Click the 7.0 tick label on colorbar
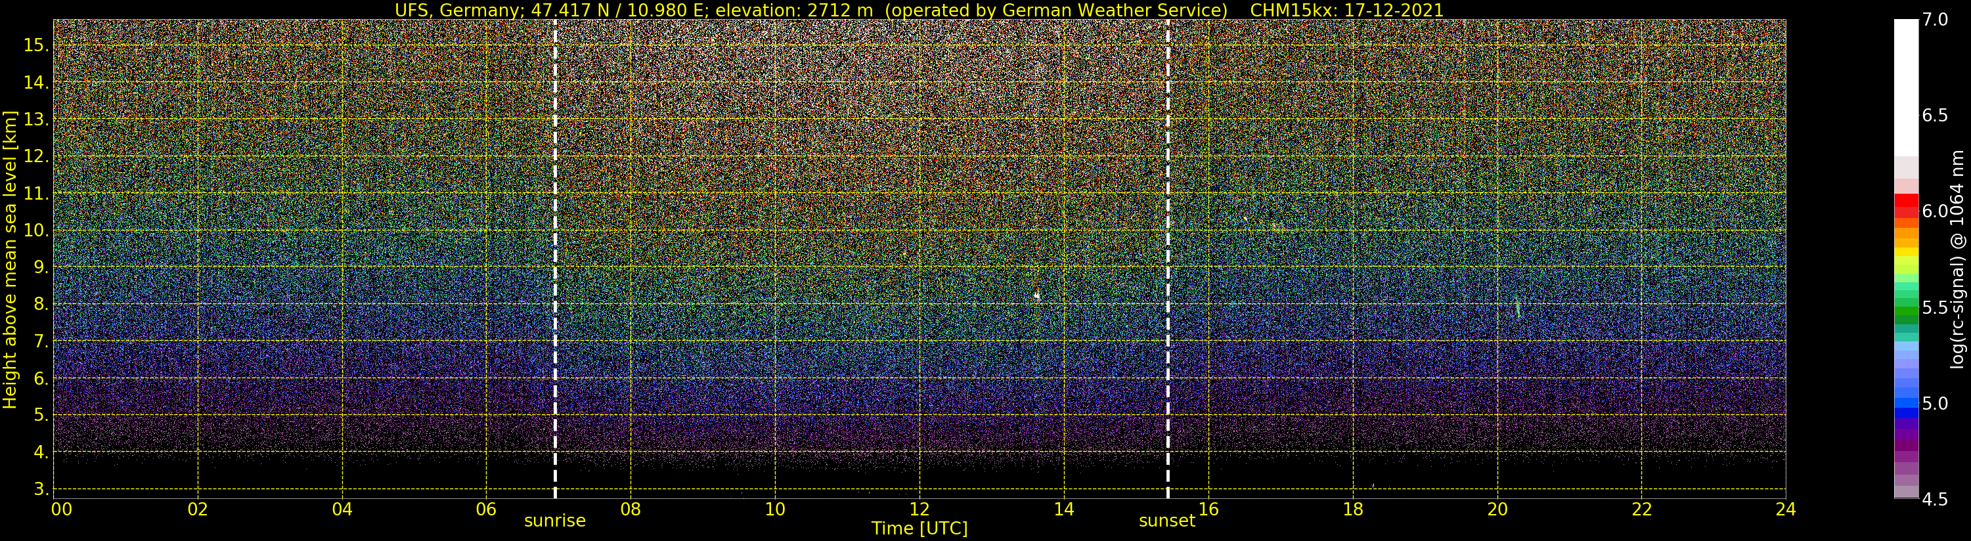Image resolution: width=1971 pixels, height=541 pixels. [x=1935, y=20]
